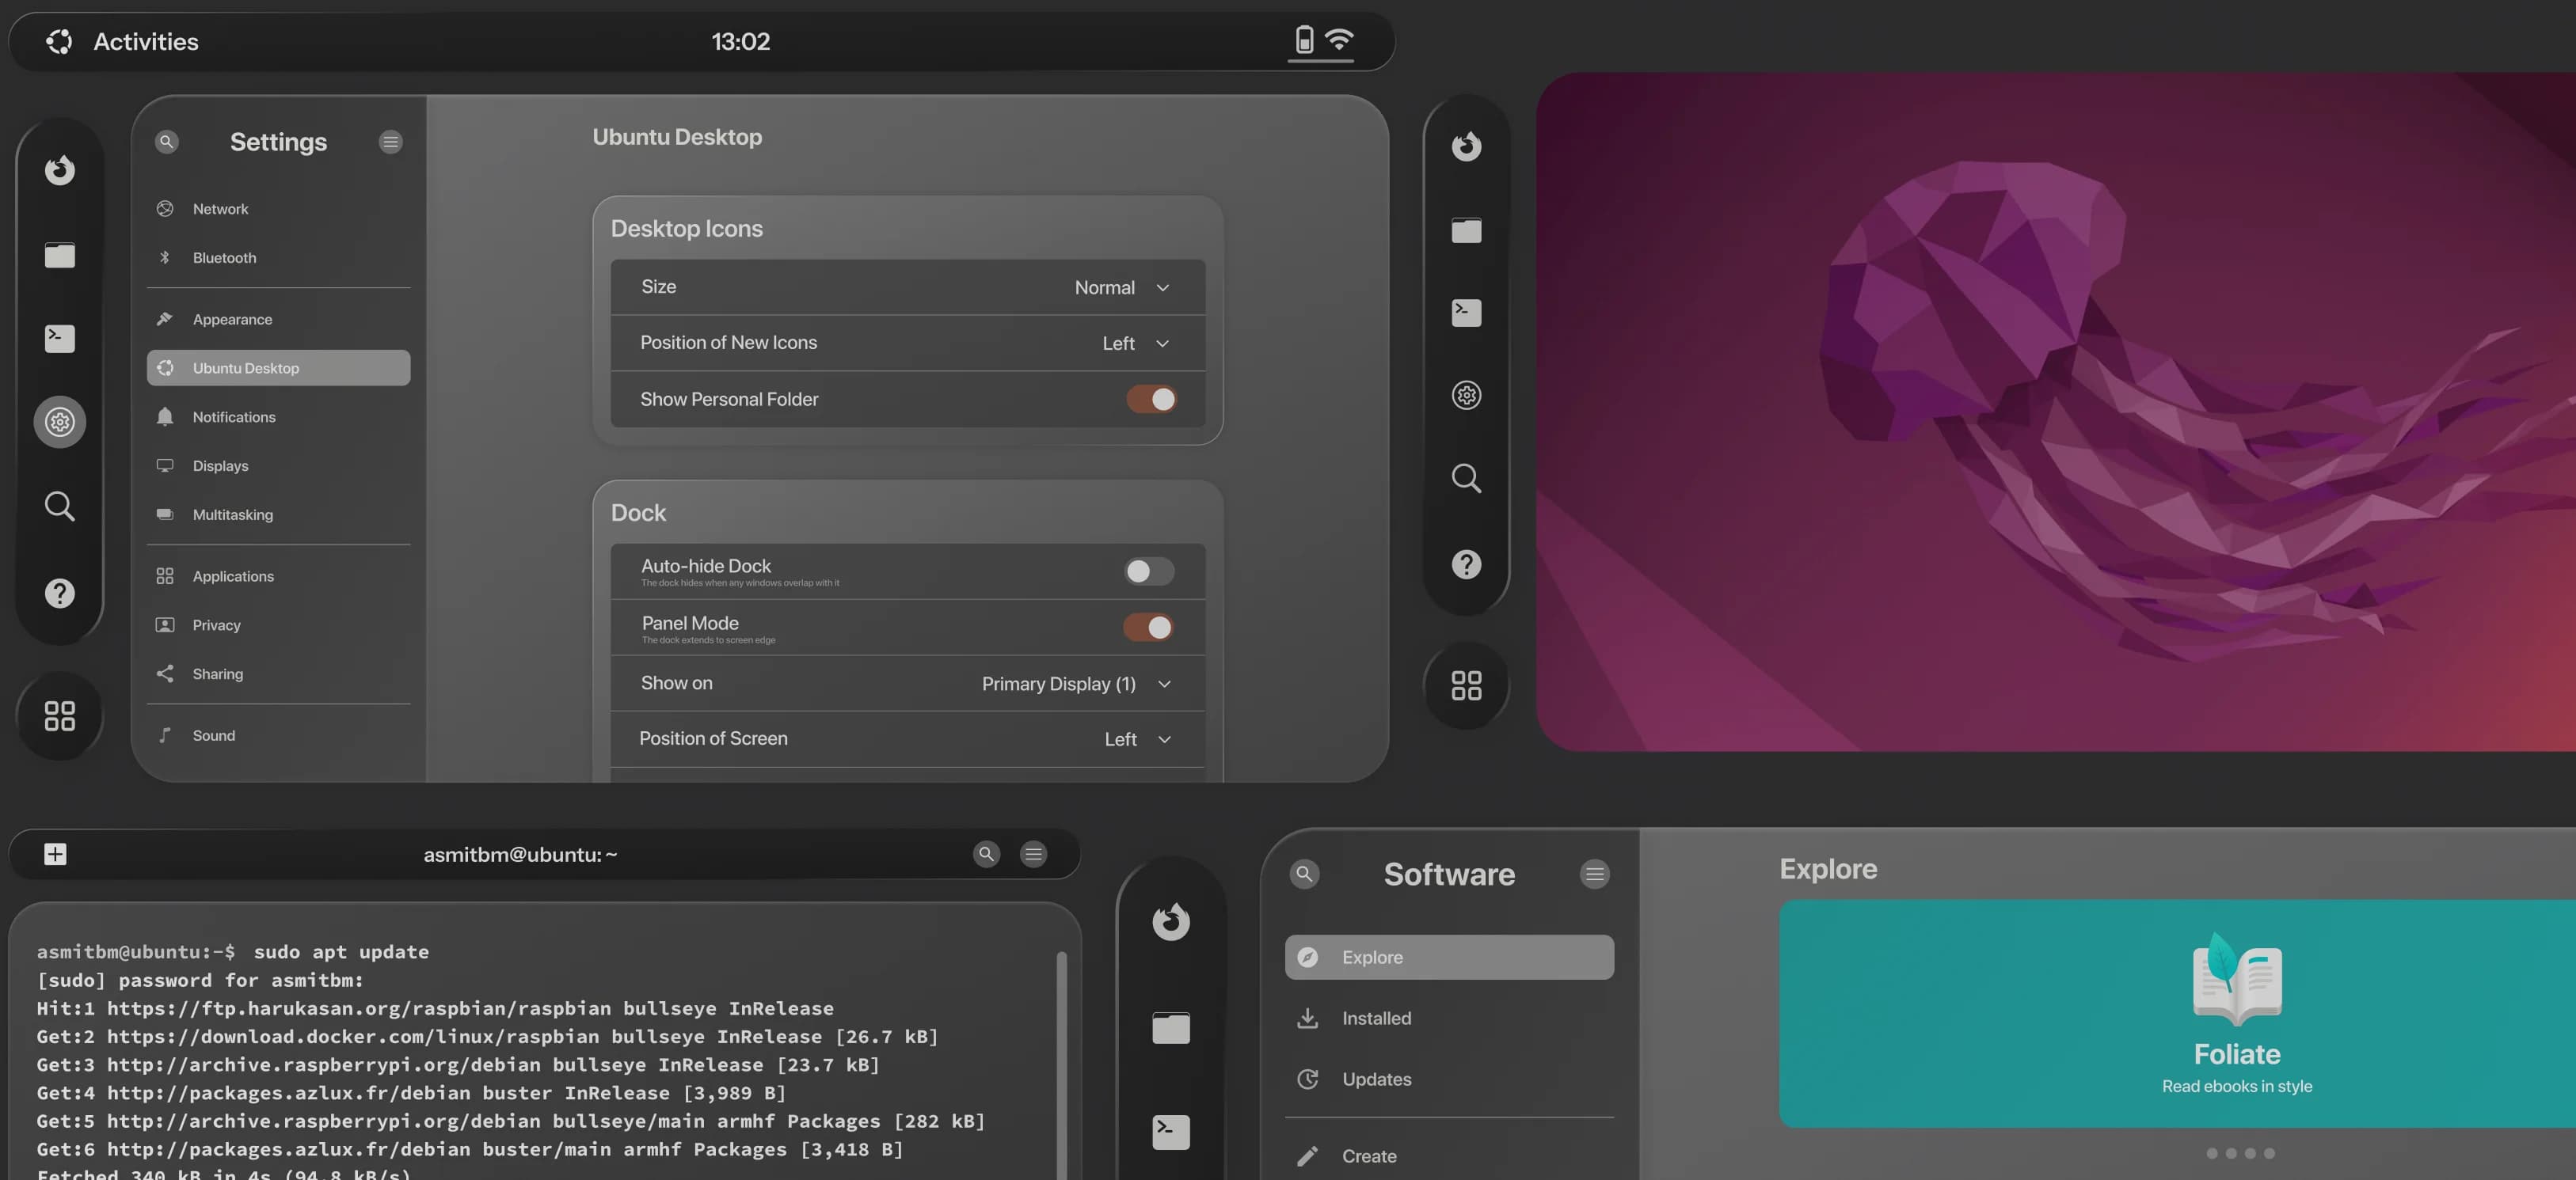Image resolution: width=2576 pixels, height=1180 pixels.
Task: Turn off Panel Mode
Action: coord(1148,628)
